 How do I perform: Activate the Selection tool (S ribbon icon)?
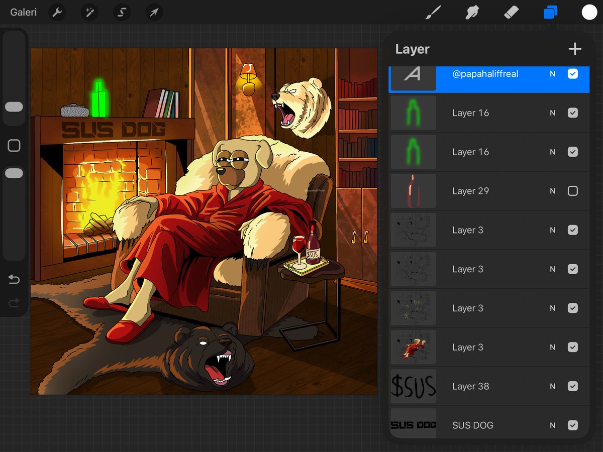coord(122,13)
